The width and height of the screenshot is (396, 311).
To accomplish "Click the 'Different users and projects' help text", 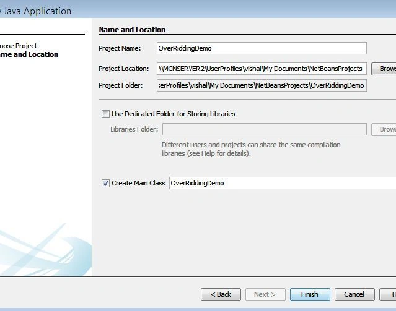I will pos(251,149).
